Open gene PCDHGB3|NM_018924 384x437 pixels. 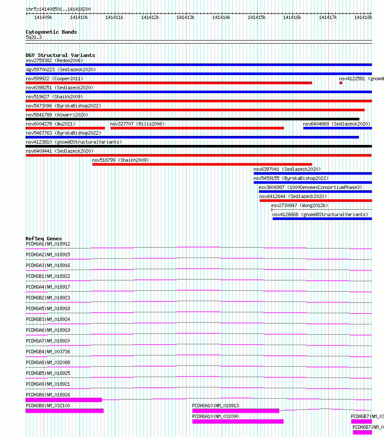point(48,319)
